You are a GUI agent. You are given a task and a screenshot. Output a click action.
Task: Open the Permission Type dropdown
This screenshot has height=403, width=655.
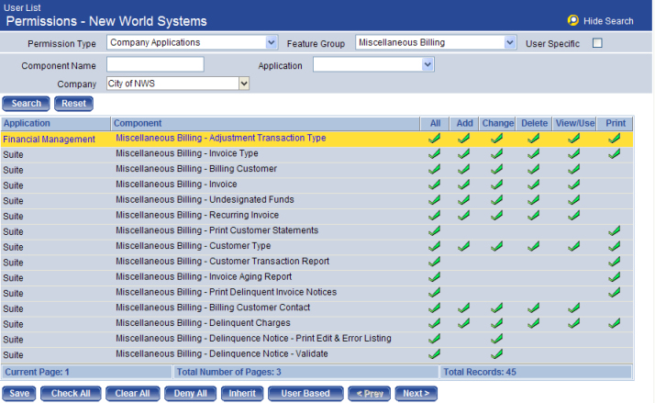pyautogui.click(x=271, y=42)
